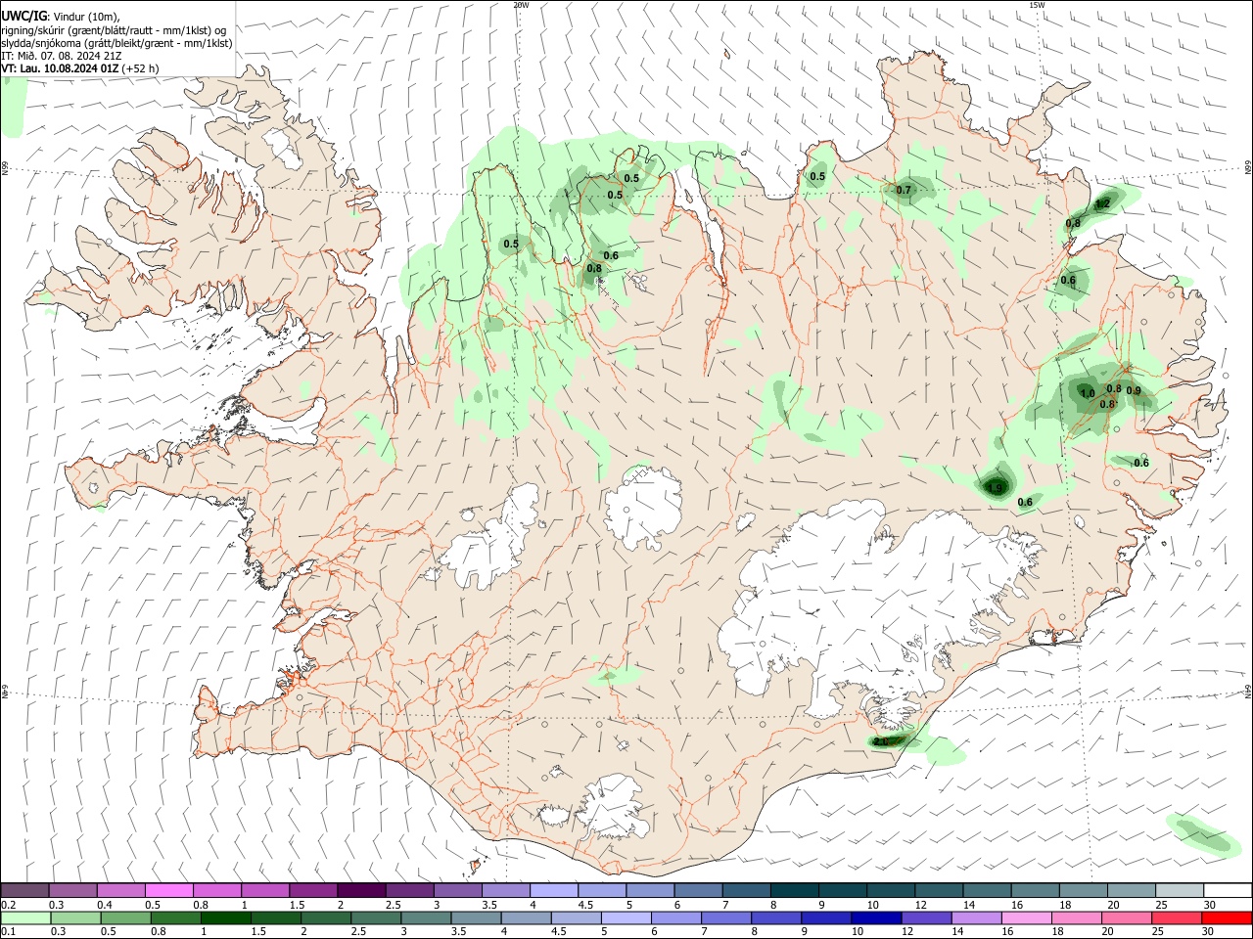
Task: Click the bright red swatch at 30 in the bottom legend row
Action: (x=1227, y=917)
